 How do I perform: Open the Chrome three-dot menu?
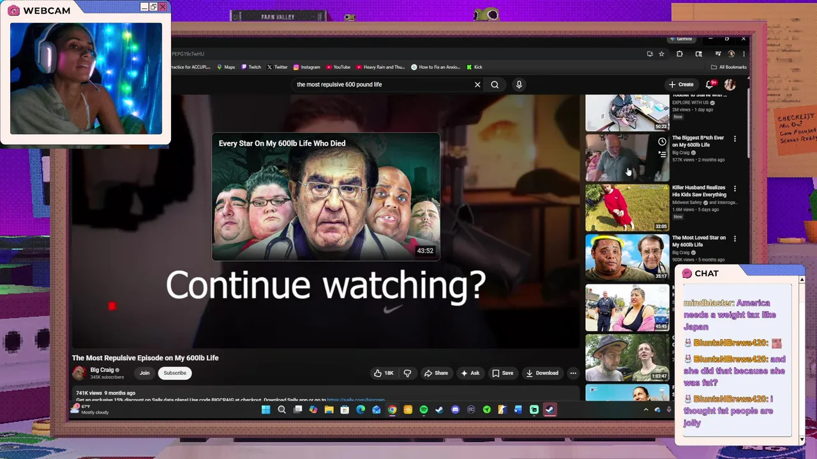pyautogui.click(x=744, y=54)
